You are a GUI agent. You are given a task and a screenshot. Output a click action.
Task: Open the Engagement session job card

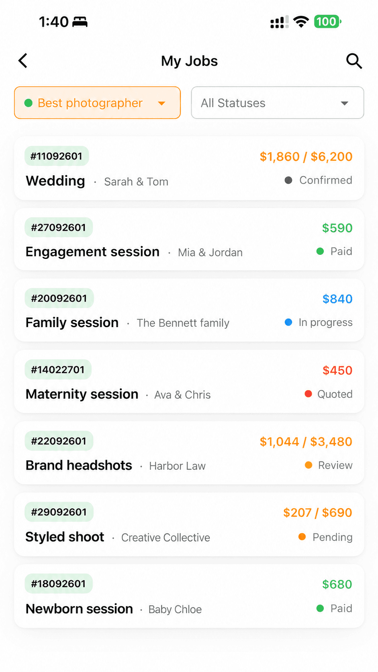[x=189, y=240]
